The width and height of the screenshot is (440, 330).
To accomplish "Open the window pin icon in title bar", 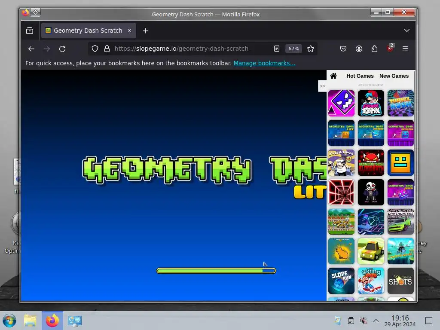I will (x=36, y=12).
